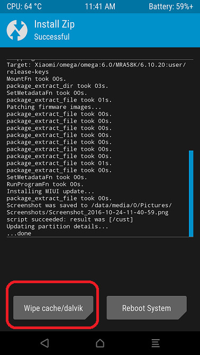Click the 'MountFn took 00s' line
Screen dimensions: 200x355
pos(36,79)
